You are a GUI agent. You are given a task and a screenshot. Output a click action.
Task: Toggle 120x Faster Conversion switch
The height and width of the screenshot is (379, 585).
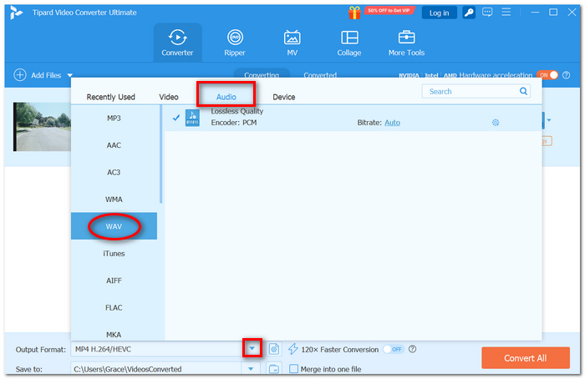(x=394, y=349)
